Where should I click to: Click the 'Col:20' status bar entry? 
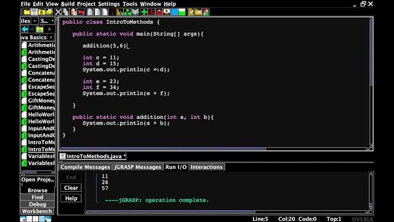tap(286, 219)
